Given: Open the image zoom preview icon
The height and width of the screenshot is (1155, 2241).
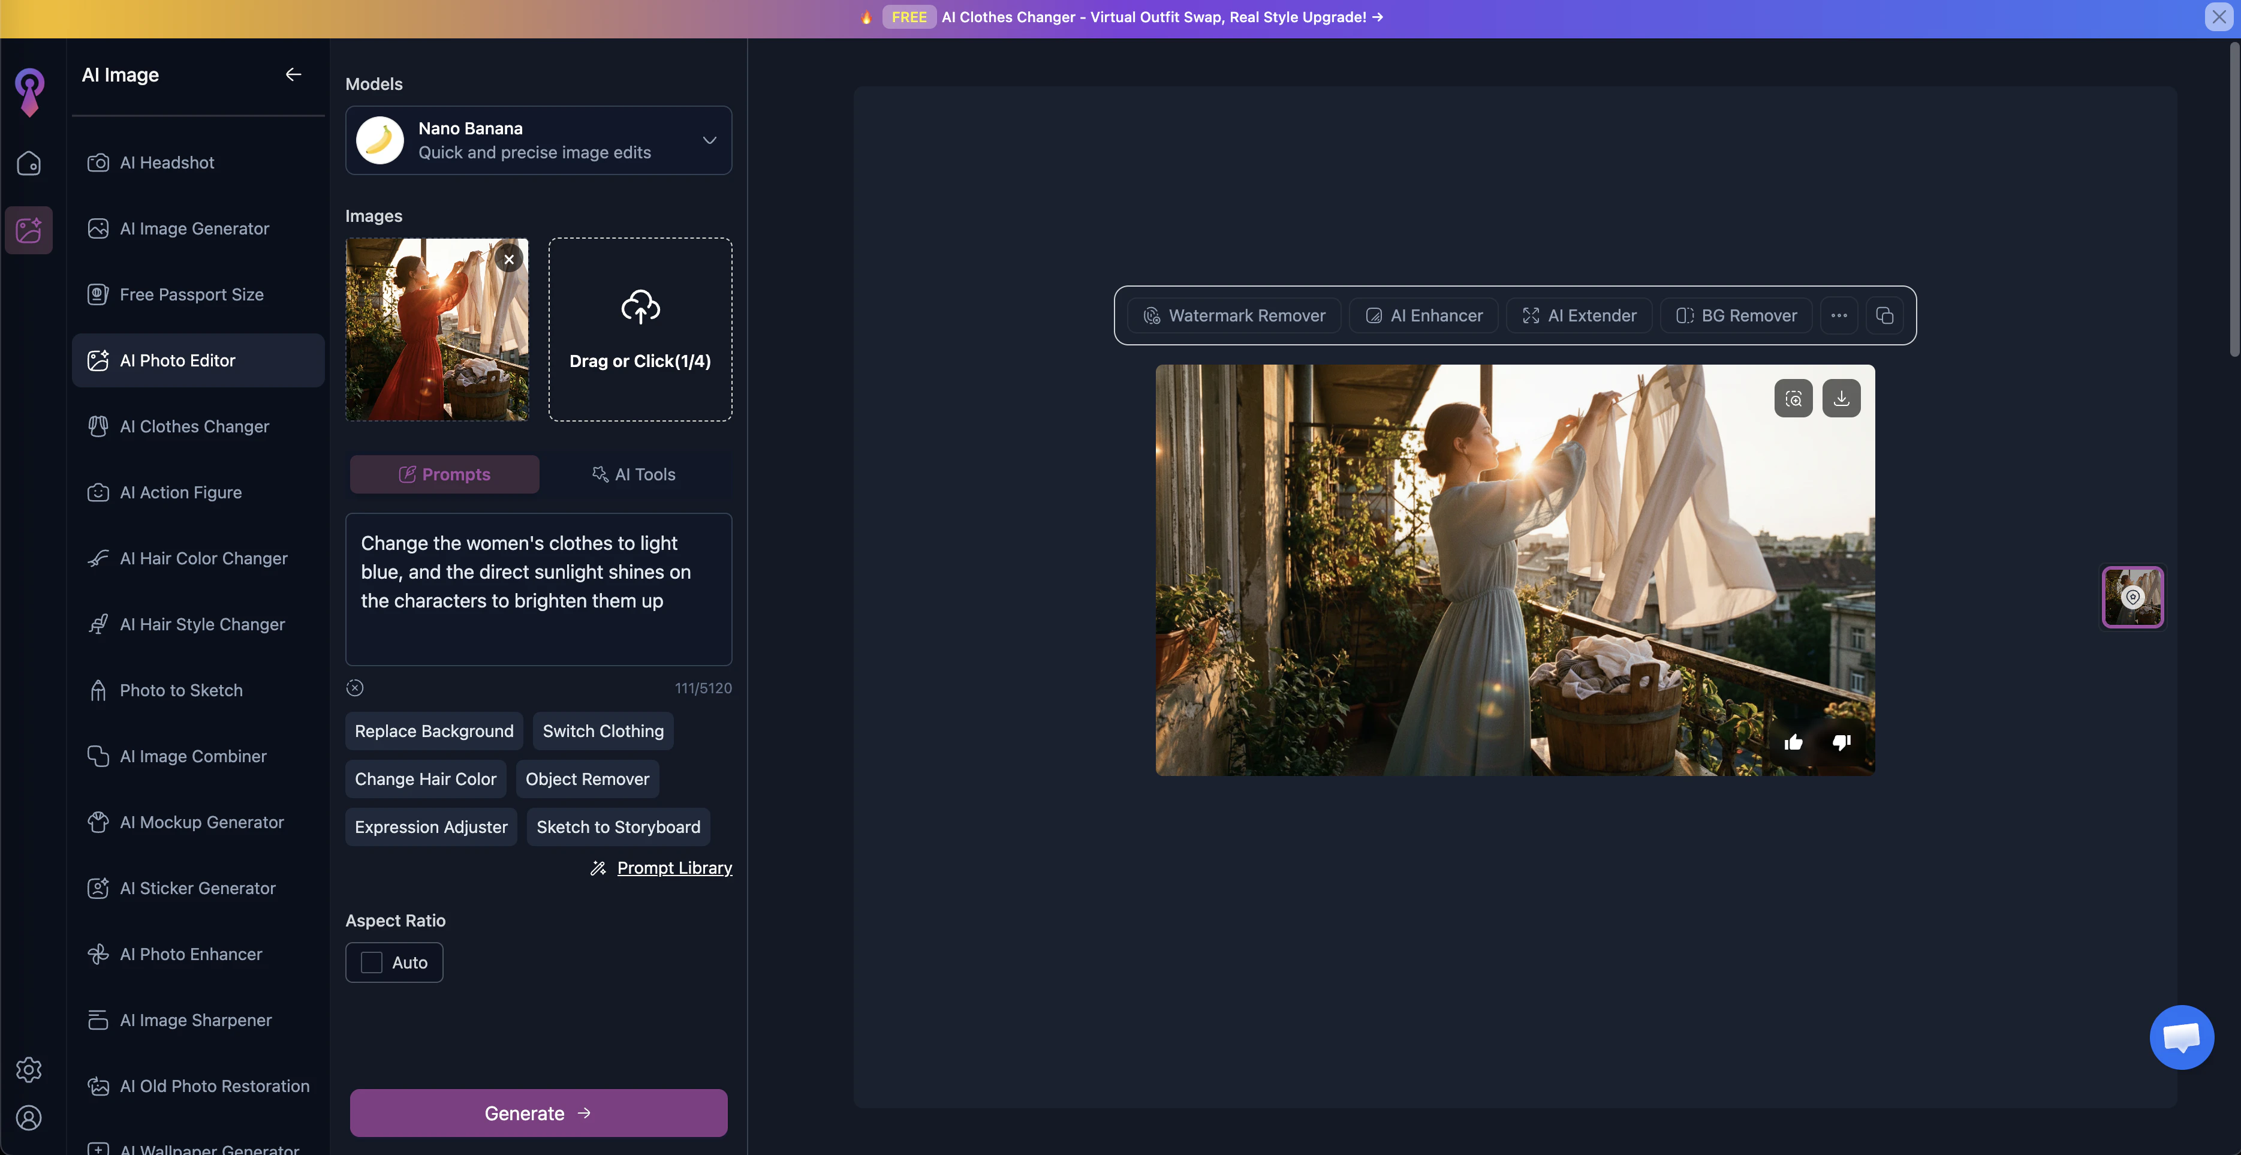Looking at the screenshot, I should pos(1793,399).
